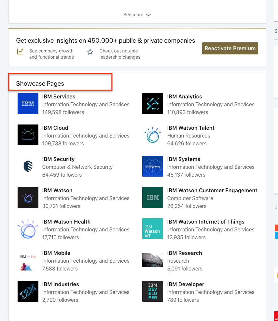The height and width of the screenshot is (321, 278).
Task: Click the IBM Security shield logo
Action: [x=28, y=166]
